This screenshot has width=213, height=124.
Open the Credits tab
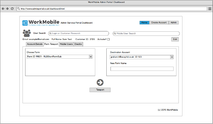(x=78, y=44)
